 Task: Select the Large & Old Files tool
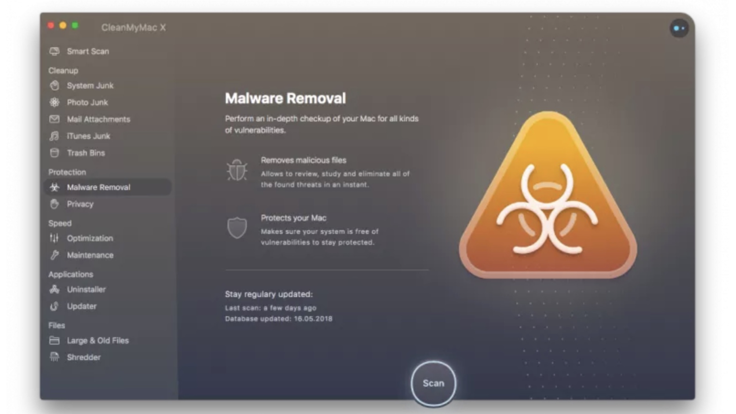click(x=97, y=340)
